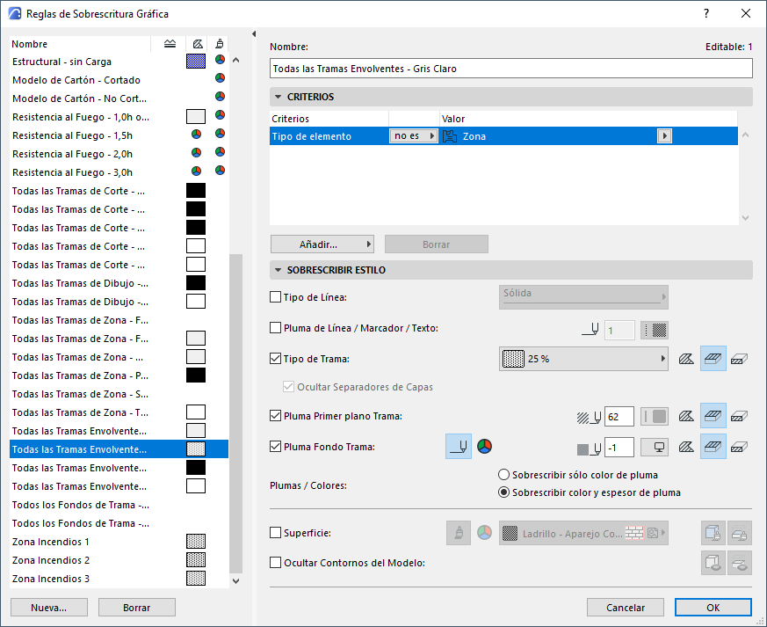Open the Zona value arrow dropdown

pyautogui.click(x=664, y=136)
